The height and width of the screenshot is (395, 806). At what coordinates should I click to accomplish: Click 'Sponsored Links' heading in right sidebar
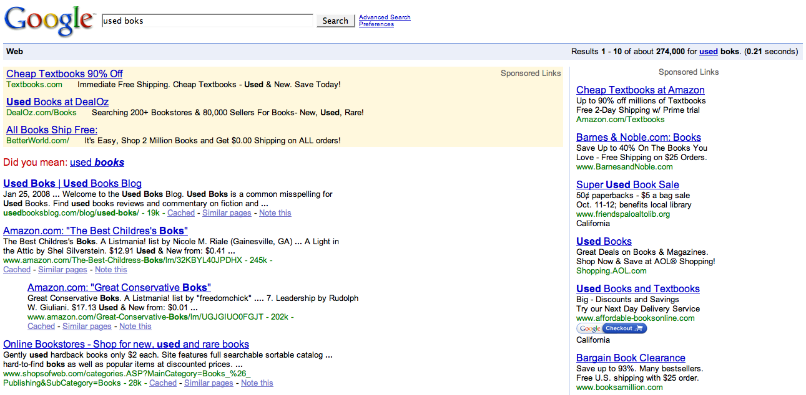pos(689,72)
